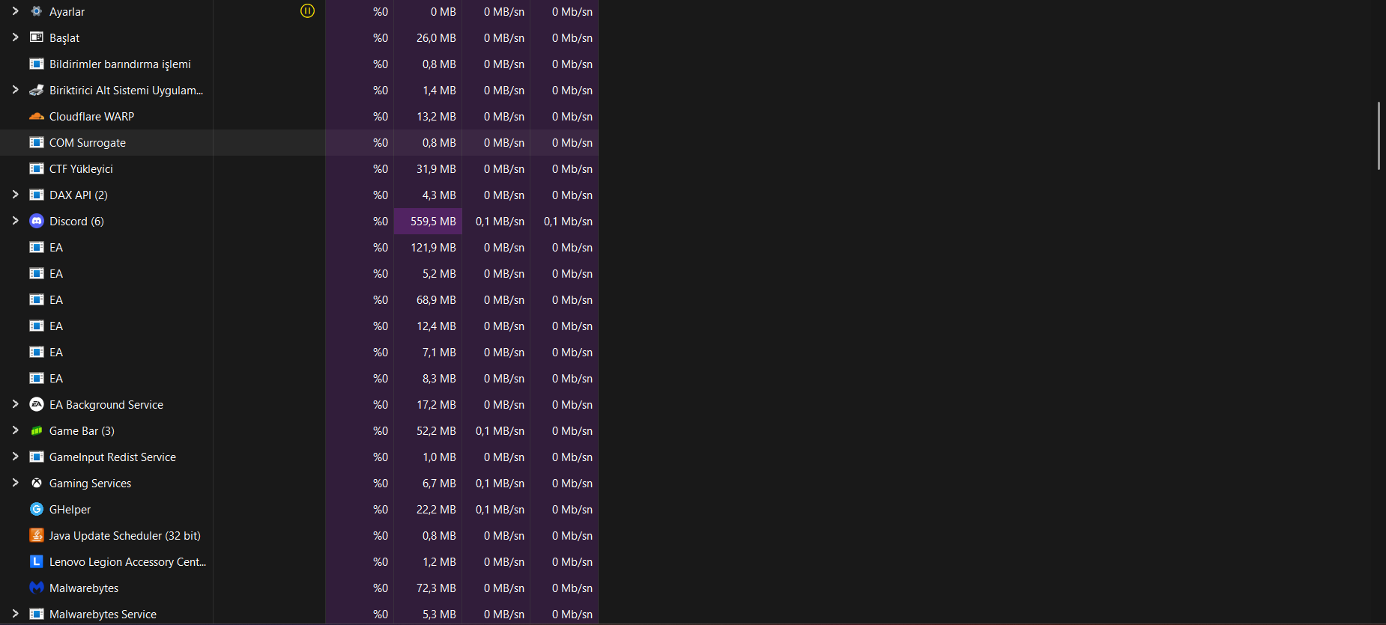
Task: Click Game Bar's '0,1 MB/sn' disk value
Action: click(x=500, y=431)
